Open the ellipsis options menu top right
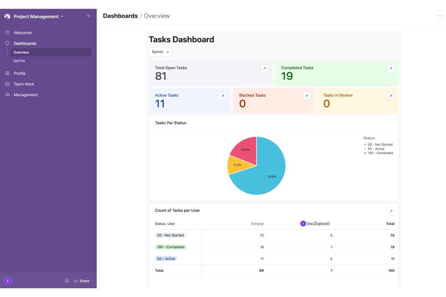 pyautogui.click(x=440, y=16)
